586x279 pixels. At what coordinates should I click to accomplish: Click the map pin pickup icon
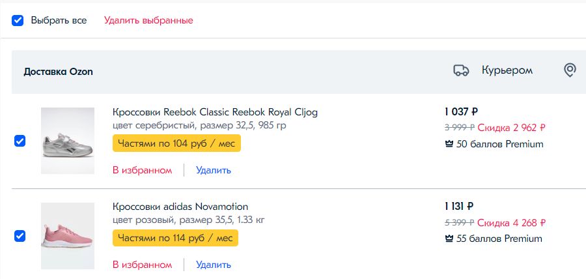[x=570, y=70]
